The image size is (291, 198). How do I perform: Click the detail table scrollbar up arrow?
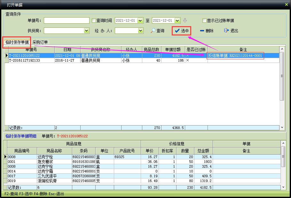pyautogui.click(x=283, y=143)
